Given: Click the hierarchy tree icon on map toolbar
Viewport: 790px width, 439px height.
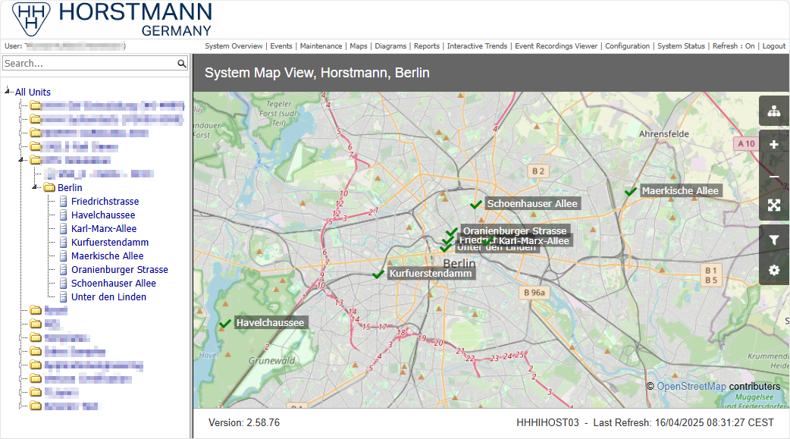Looking at the screenshot, I should [774, 111].
